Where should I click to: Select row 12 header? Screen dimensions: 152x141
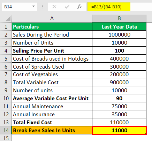point(6,114)
